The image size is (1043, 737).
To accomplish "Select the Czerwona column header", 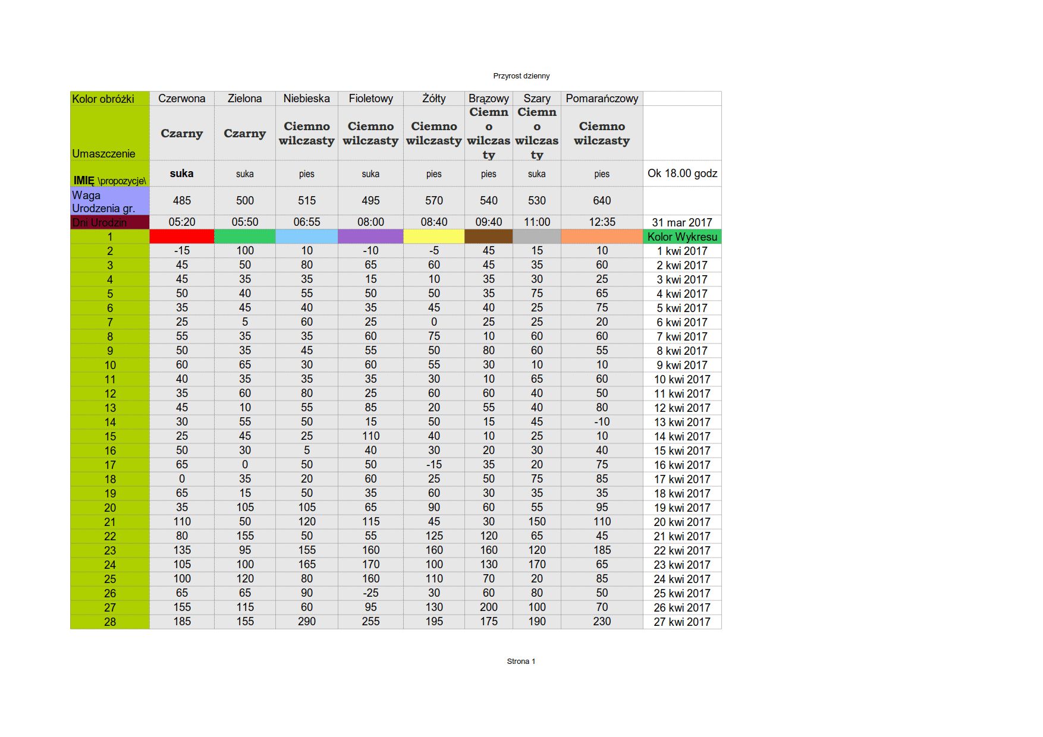I will [181, 99].
